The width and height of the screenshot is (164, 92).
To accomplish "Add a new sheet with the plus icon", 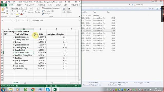I will click(x=25, y=83).
